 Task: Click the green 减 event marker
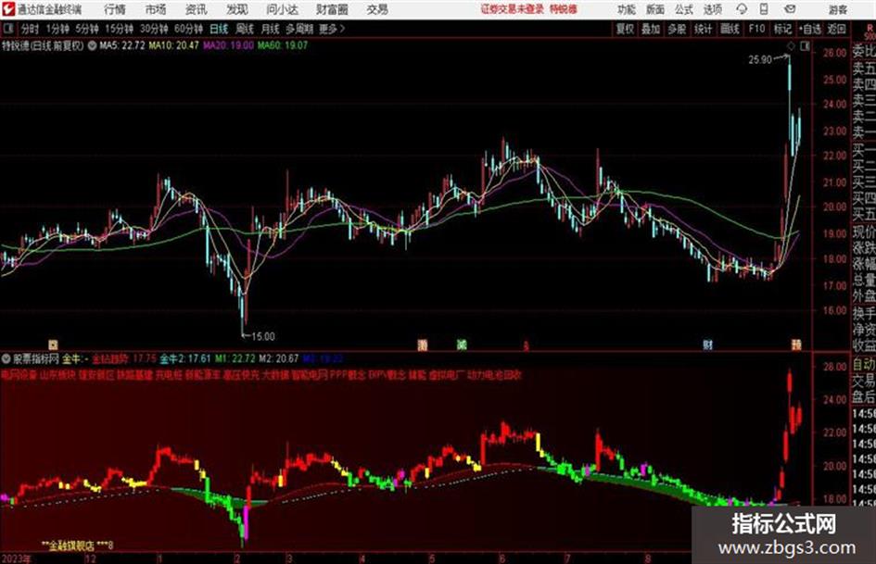coord(461,345)
